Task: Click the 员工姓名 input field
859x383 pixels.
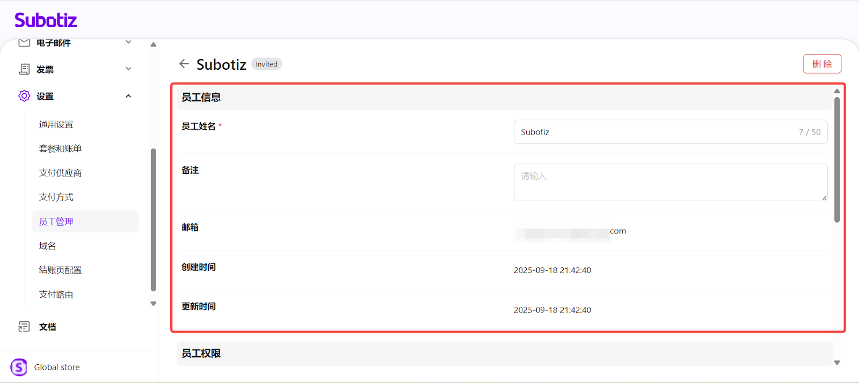Action: coord(655,132)
